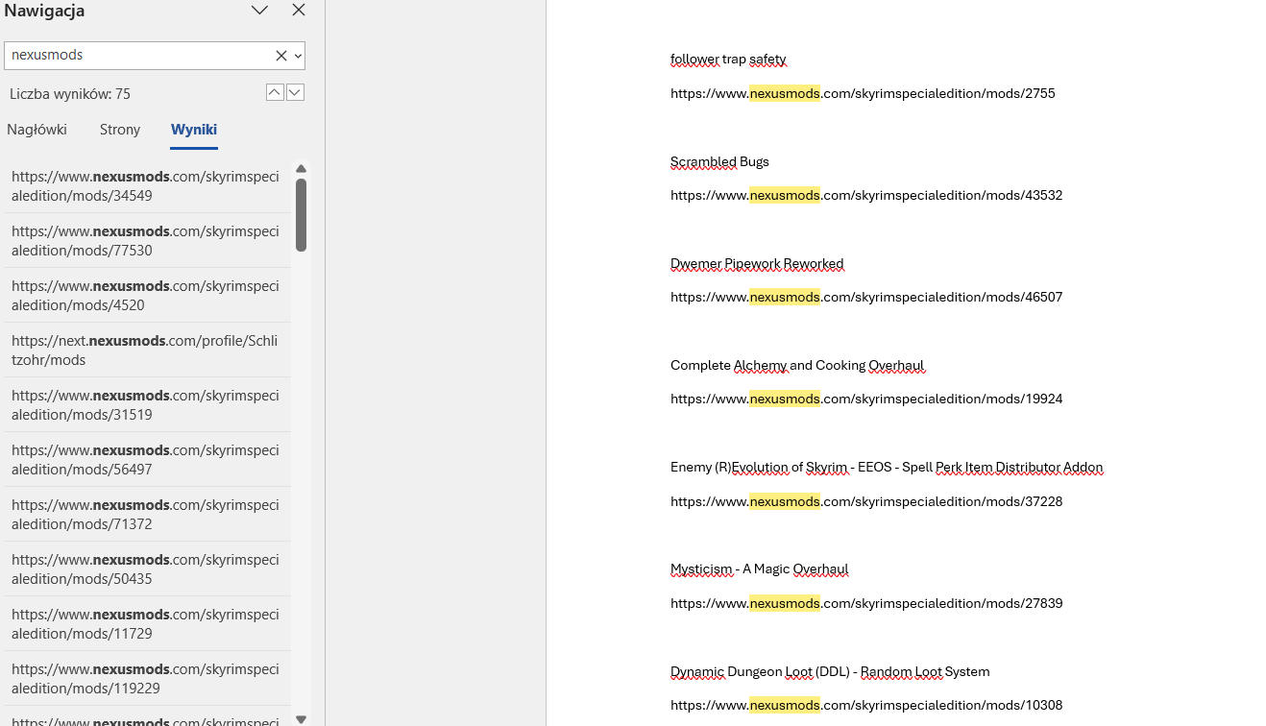Clear the nexusmods search text
Image resolution: width=1266 pixels, height=726 pixels.
point(281,56)
